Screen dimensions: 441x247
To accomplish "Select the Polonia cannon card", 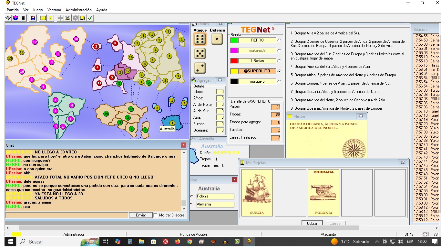I will coord(323,193).
